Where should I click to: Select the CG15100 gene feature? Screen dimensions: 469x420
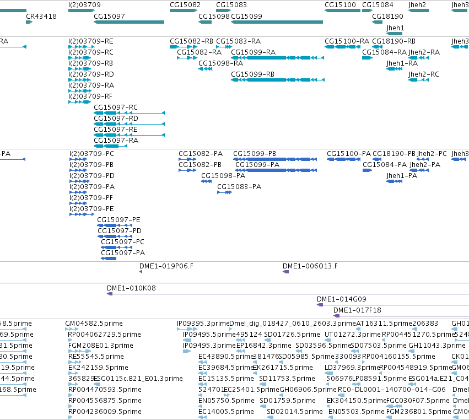(x=342, y=10)
